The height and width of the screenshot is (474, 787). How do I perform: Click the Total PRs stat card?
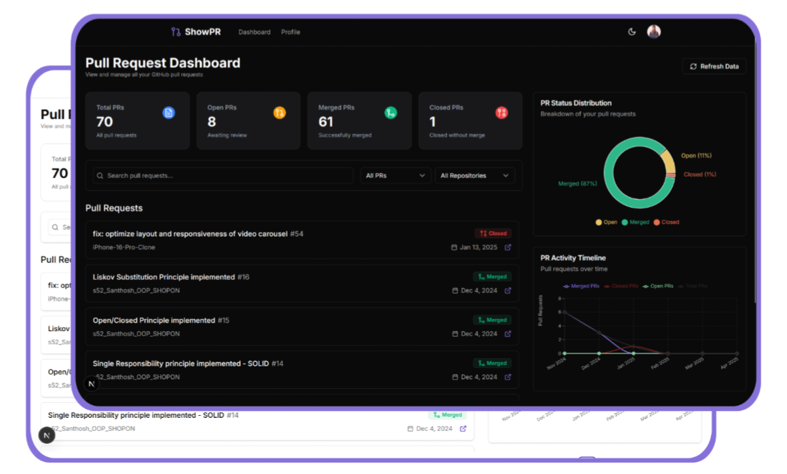[138, 121]
